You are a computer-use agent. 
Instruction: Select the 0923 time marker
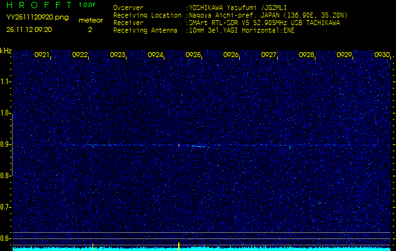118,55
